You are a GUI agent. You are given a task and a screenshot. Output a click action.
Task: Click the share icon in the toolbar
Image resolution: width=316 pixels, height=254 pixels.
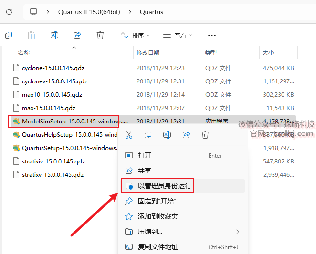pos(77,35)
